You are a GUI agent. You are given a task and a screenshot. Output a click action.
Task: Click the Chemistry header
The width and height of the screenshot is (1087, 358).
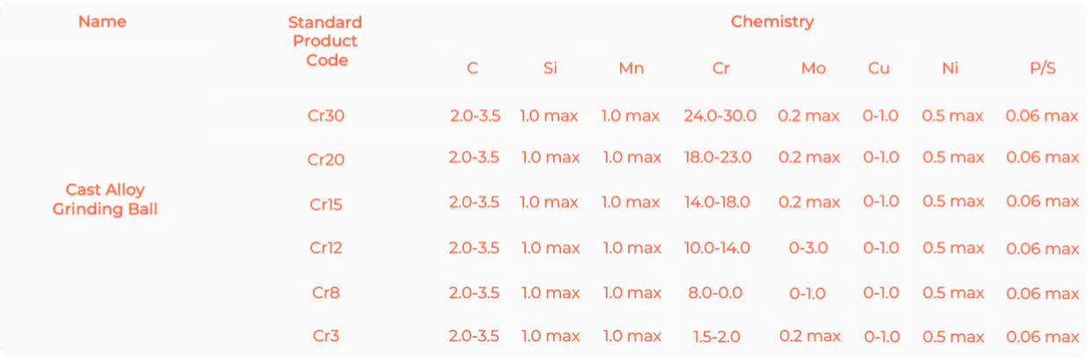click(772, 22)
